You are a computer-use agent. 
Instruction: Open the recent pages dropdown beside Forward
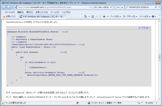click(x=12, y=7)
